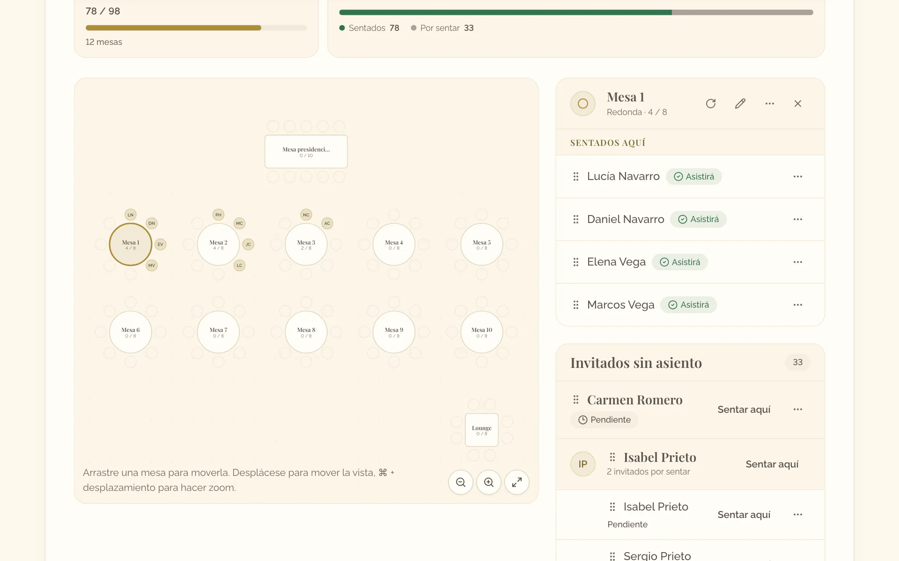899x561 pixels.
Task: Select the Mesa 1 round icon
Action: pyautogui.click(x=583, y=103)
